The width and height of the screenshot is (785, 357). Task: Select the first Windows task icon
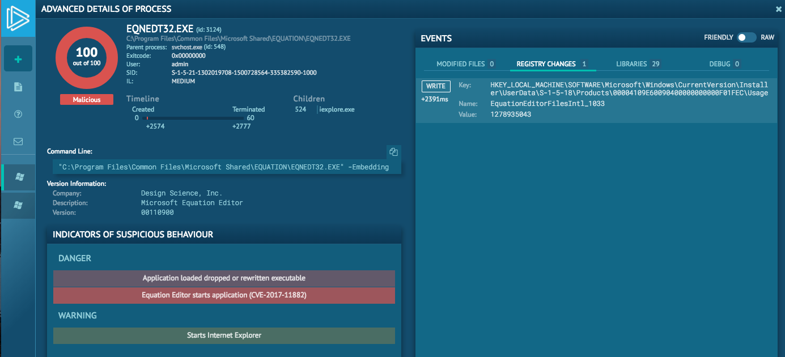coord(19,177)
